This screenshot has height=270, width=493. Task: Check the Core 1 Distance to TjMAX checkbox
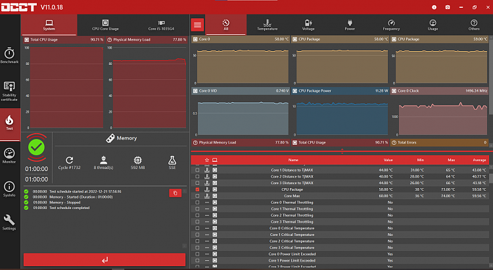pos(197,170)
